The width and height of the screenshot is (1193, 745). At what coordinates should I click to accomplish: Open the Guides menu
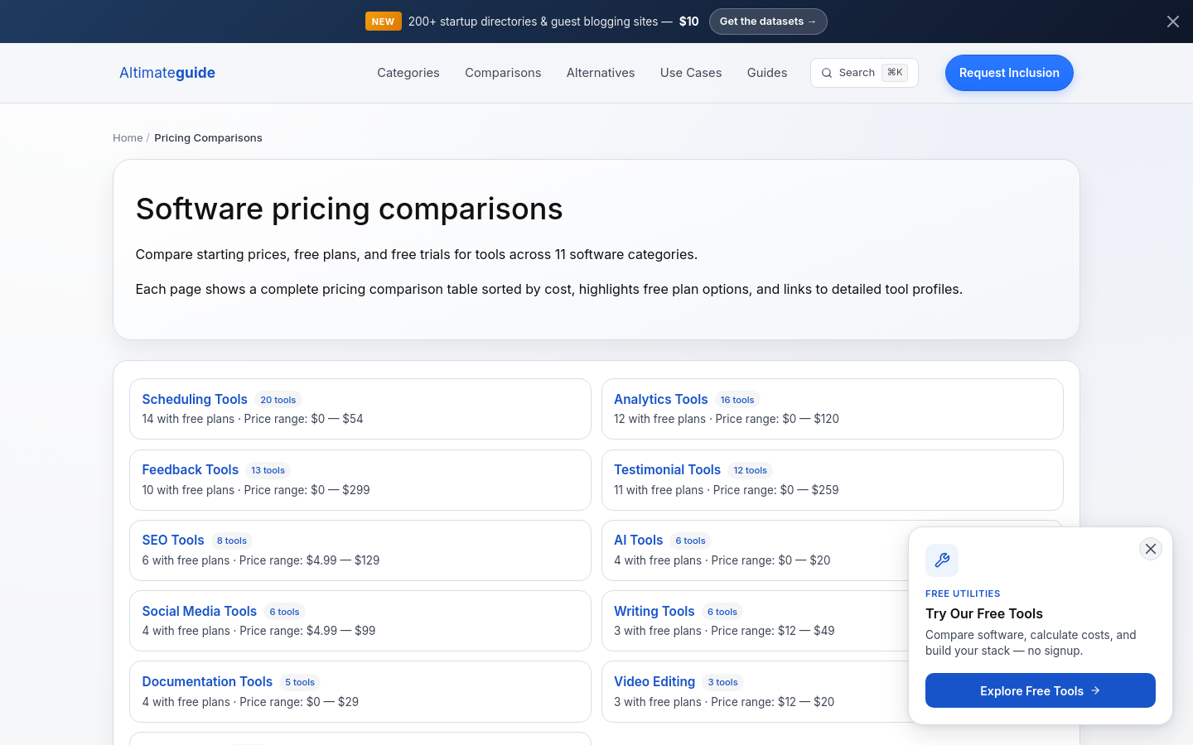coord(767,73)
